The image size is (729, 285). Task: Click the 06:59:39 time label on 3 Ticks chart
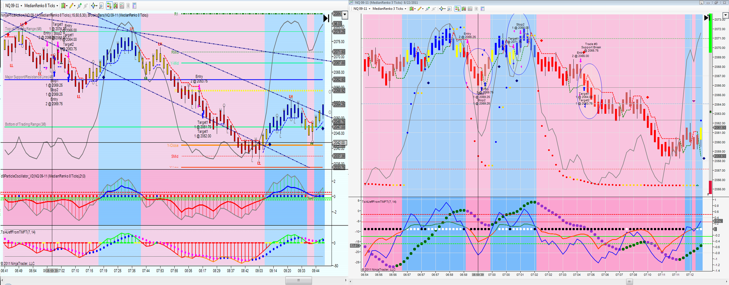point(478,274)
